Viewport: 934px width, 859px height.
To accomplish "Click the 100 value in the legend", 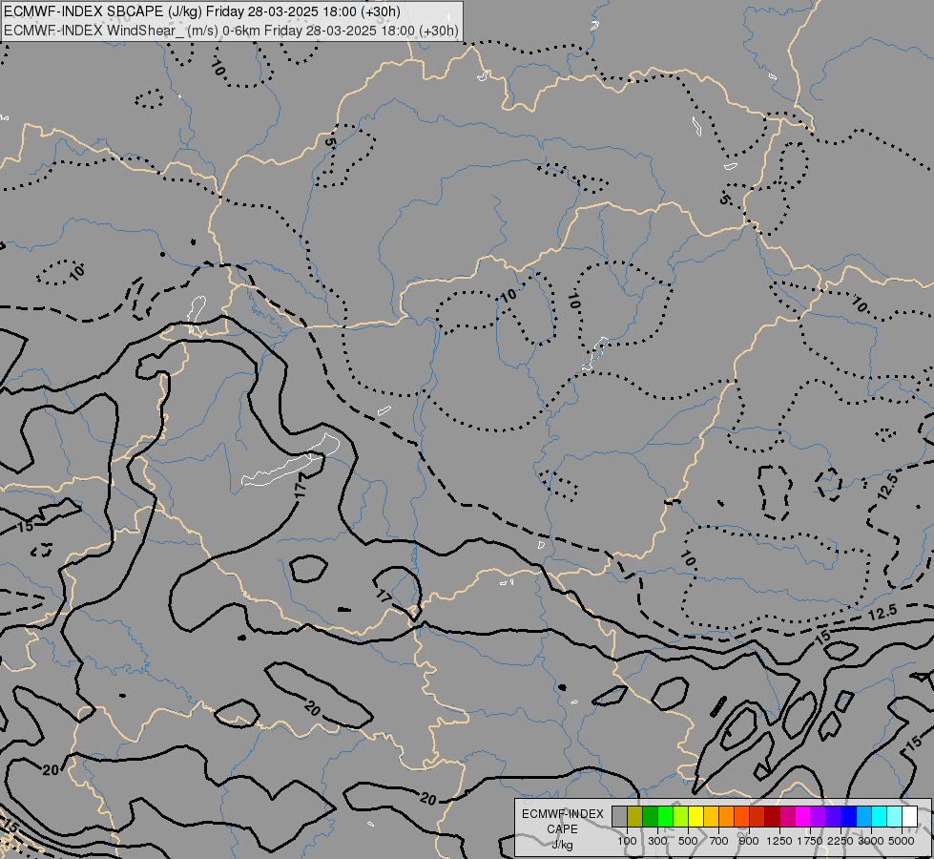I will (627, 841).
